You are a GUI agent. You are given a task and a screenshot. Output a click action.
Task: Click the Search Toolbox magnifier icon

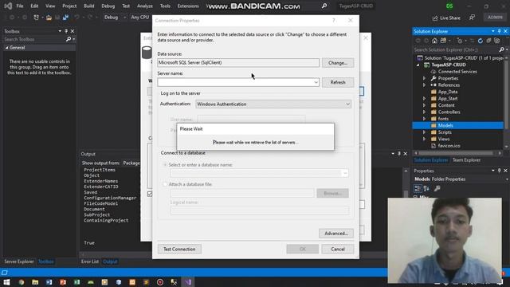[69, 39]
